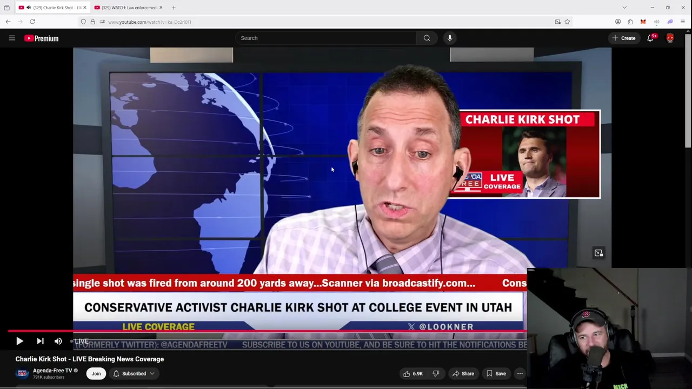Open Agenda-Free TV channel name link
The height and width of the screenshot is (389, 692).
tap(52, 371)
